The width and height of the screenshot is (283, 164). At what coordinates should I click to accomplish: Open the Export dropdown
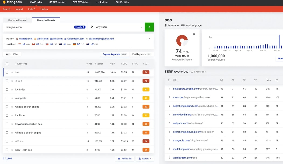pyautogui.click(x=145, y=159)
